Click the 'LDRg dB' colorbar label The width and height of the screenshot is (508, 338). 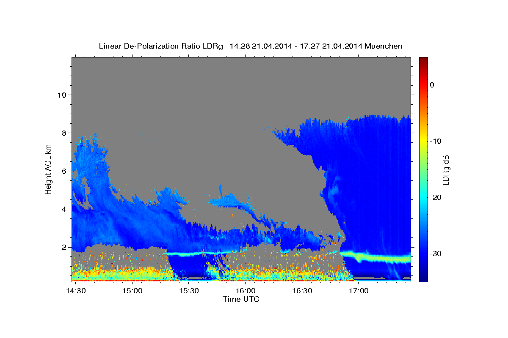[x=446, y=169]
